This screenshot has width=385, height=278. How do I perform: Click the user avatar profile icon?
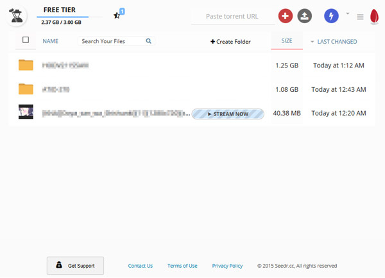click(17, 16)
